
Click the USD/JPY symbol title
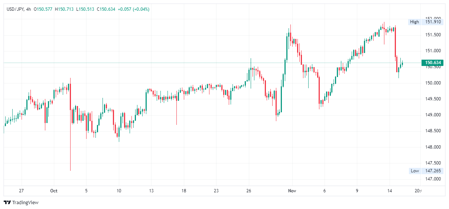tap(14, 9)
